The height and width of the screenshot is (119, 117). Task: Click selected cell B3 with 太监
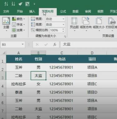pyautogui.click(x=38, y=76)
